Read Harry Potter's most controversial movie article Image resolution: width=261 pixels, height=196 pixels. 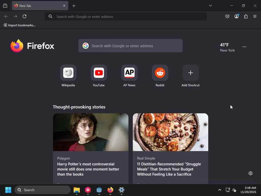click(x=88, y=169)
